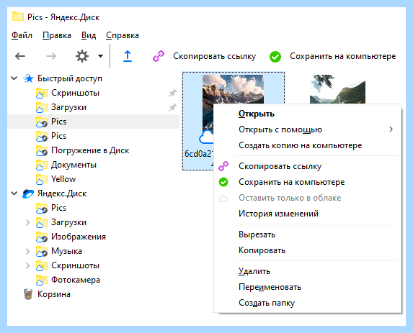Select the Yellow folder
The width and height of the screenshot is (413, 333).
point(63,179)
